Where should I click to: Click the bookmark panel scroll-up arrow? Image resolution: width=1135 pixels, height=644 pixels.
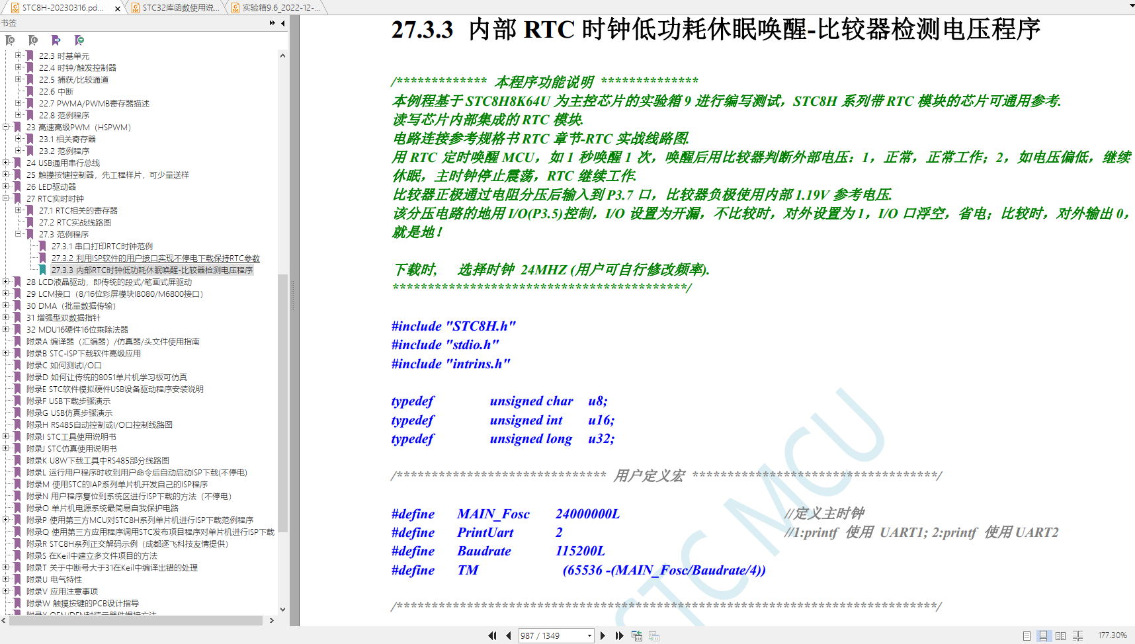[x=283, y=56]
